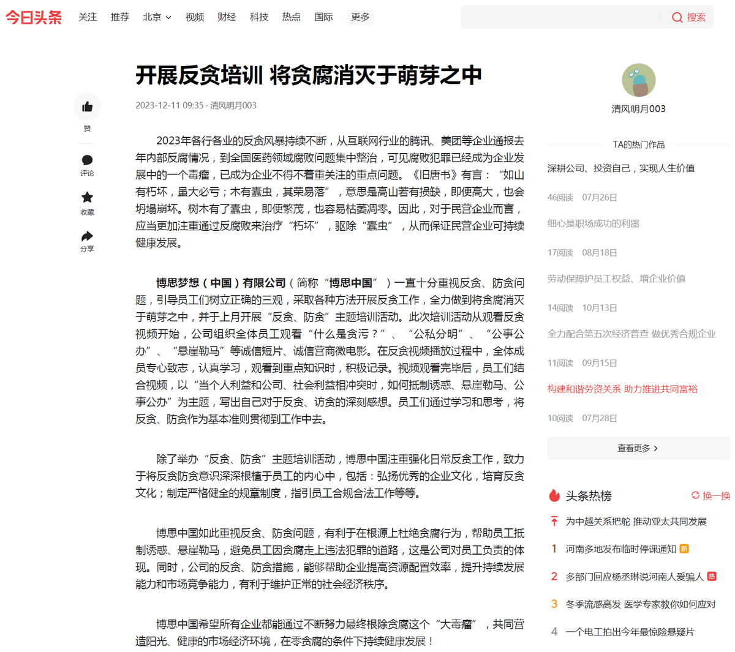The height and width of the screenshot is (652, 735).
Task: Click the article title 开展反贪培训
Action: 309,75
